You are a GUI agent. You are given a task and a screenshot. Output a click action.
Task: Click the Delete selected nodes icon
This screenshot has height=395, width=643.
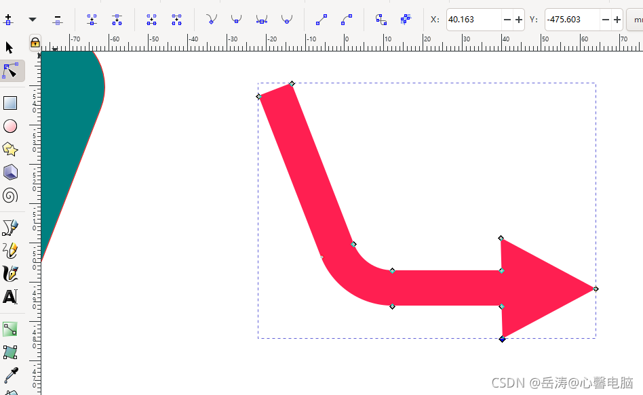(x=58, y=19)
